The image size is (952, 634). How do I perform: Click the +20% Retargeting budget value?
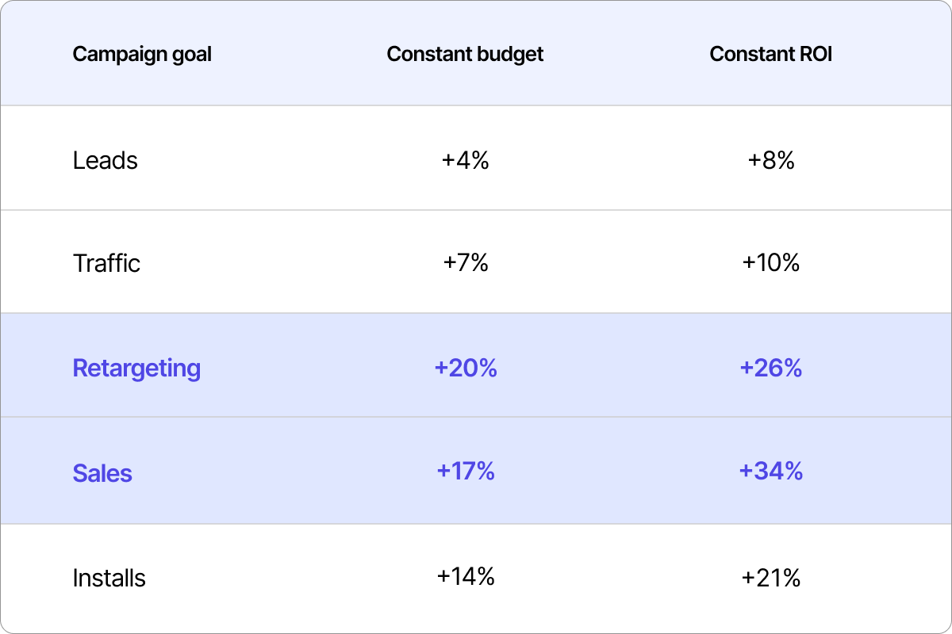[465, 369]
